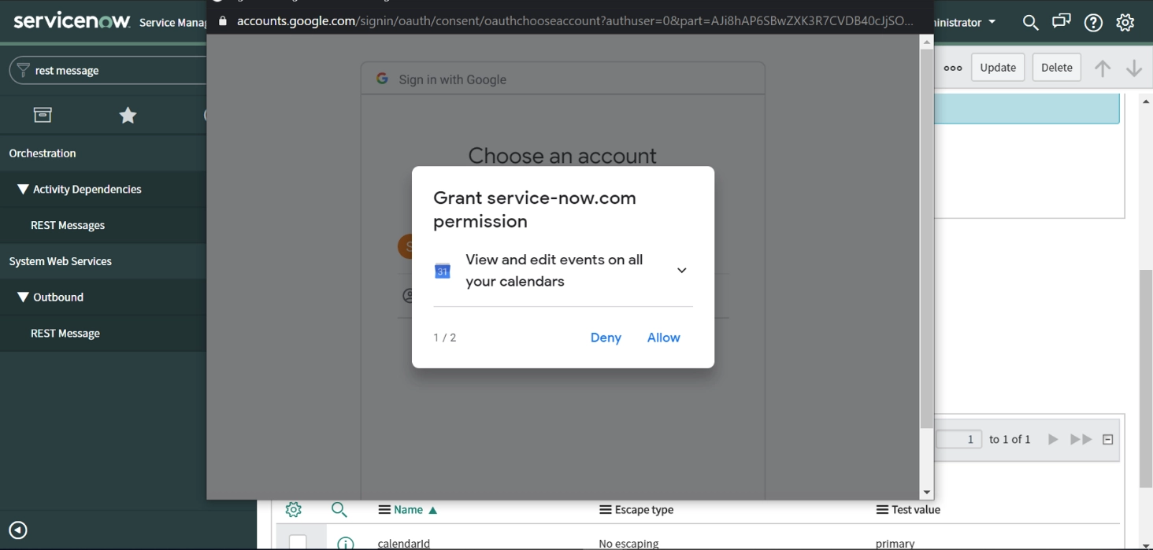Open the Connect chat sidebar icon
Viewport: 1153px width, 550px height.
(x=1062, y=22)
